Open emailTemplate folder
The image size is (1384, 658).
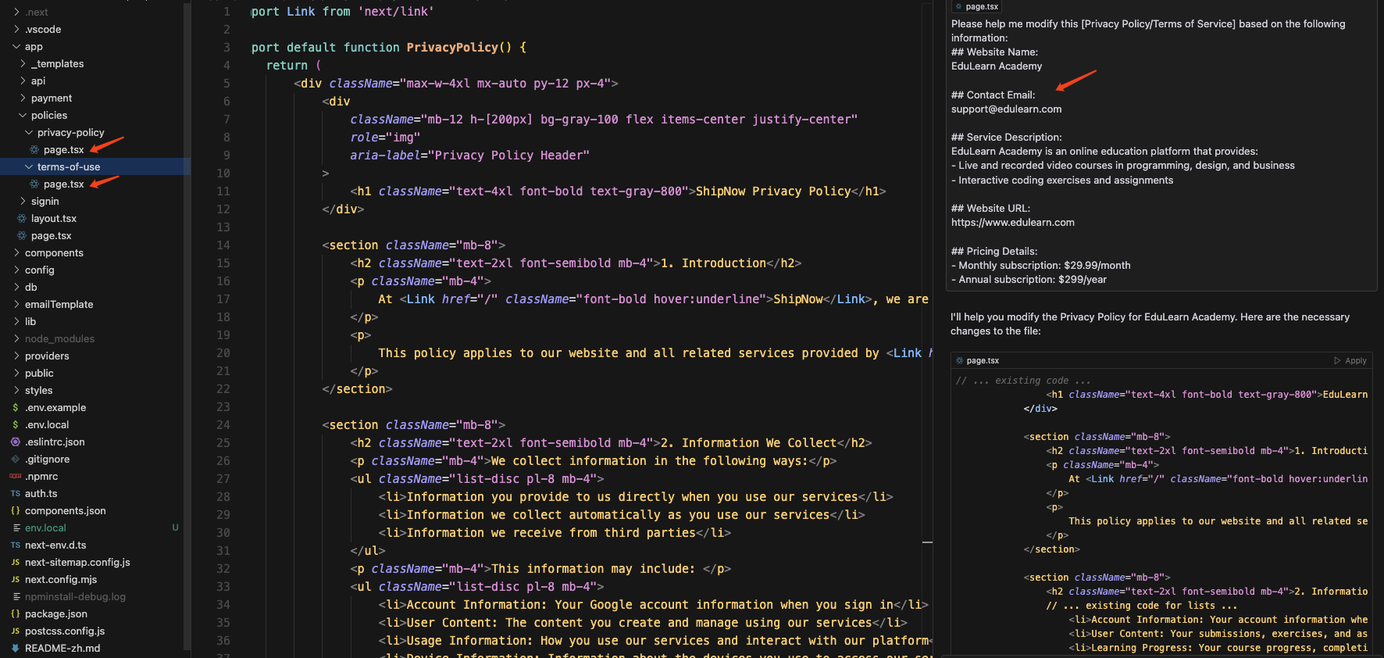tap(59, 304)
